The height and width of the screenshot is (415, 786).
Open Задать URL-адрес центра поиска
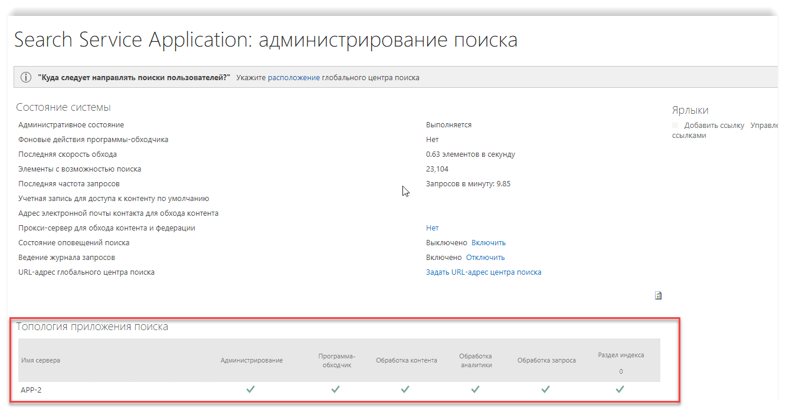483,272
